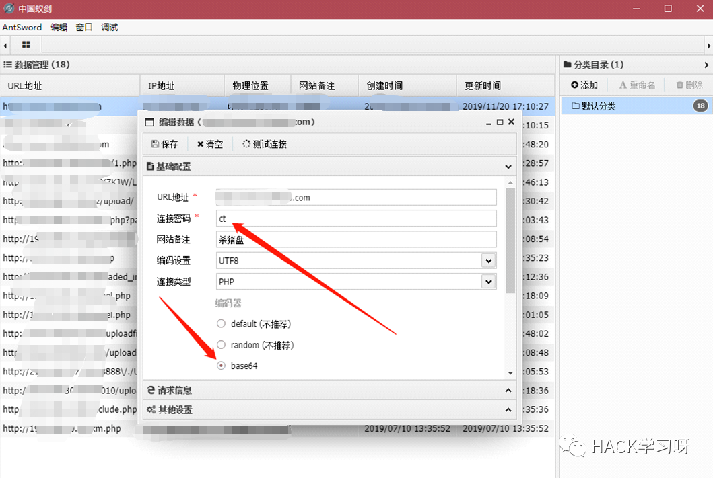The image size is (713, 478).
Task: Click the 编辑数据 dialog window icon
Action: click(x=149, y=122)
